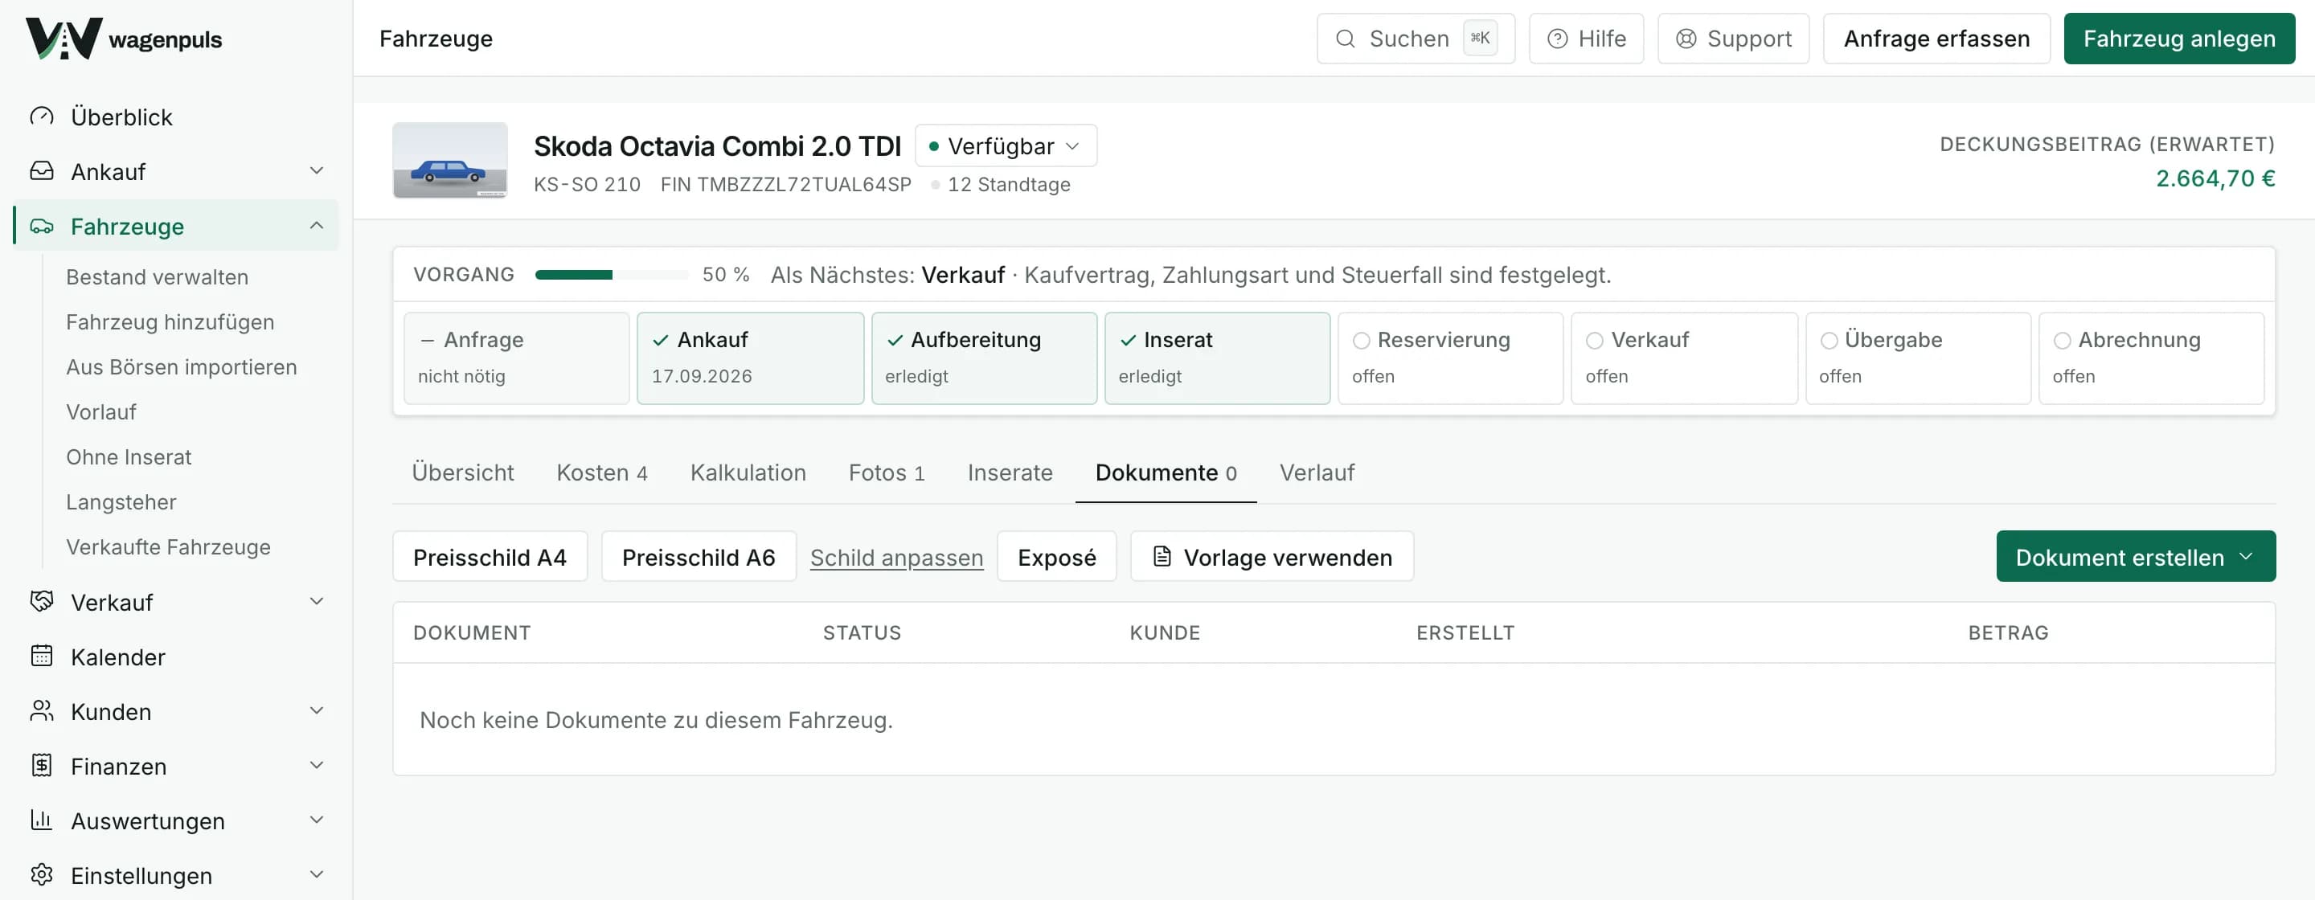2315x900 pixels.
Task: Expand the Verkauf sidebar section
Action: tap(317, 601)
